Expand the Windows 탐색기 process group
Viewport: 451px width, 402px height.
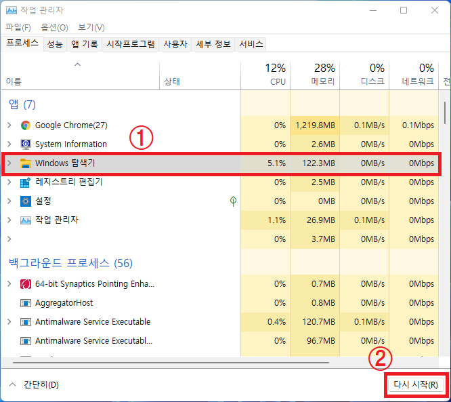coord(9,163)
